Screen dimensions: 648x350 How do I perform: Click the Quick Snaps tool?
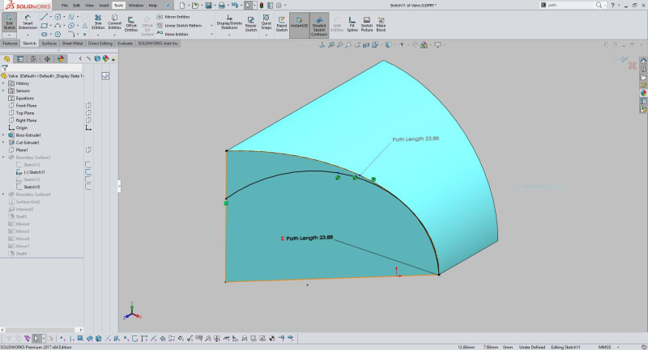(x=266, y=22)
